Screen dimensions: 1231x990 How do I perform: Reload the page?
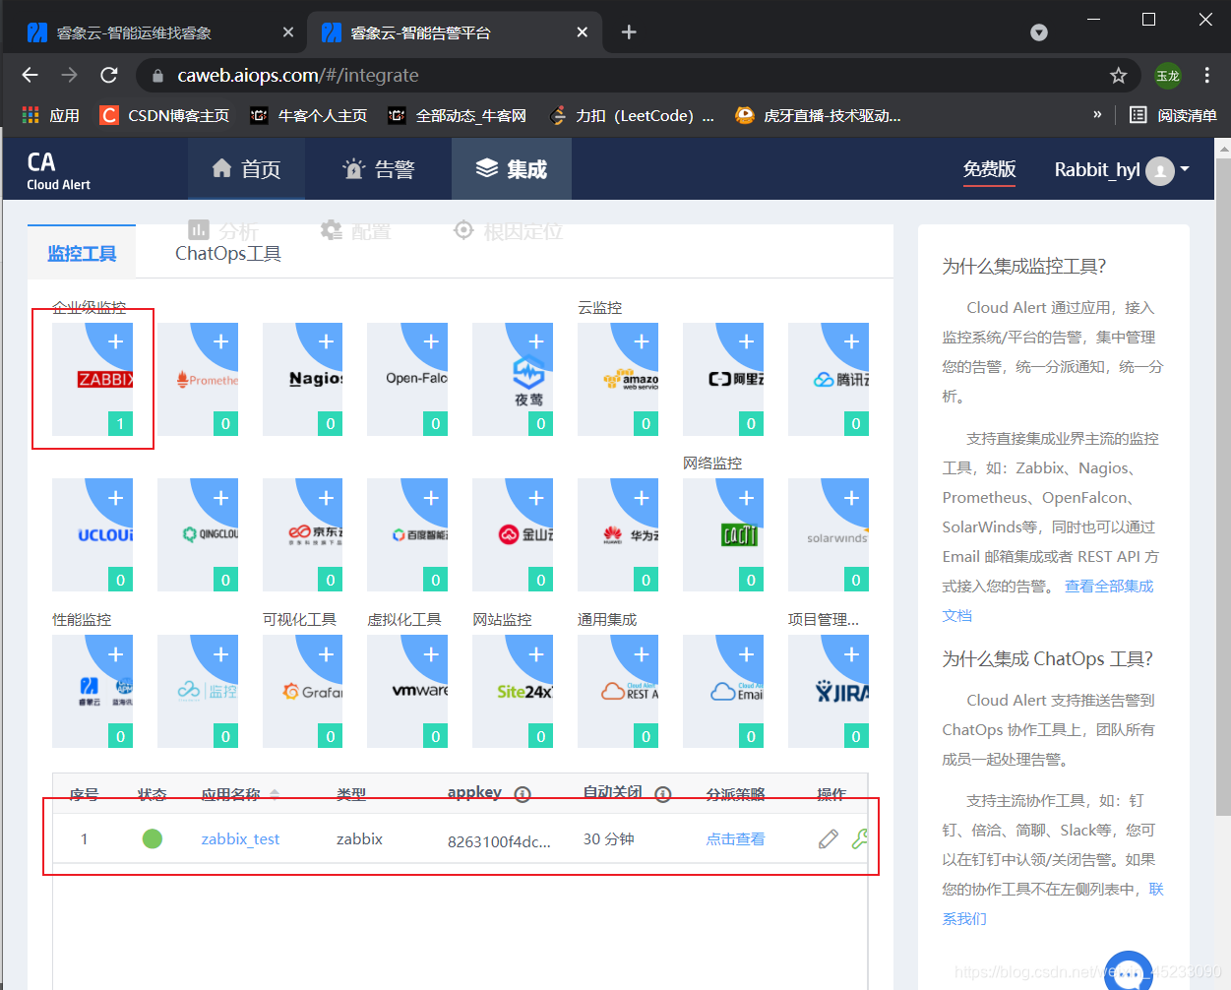[109, 75]
